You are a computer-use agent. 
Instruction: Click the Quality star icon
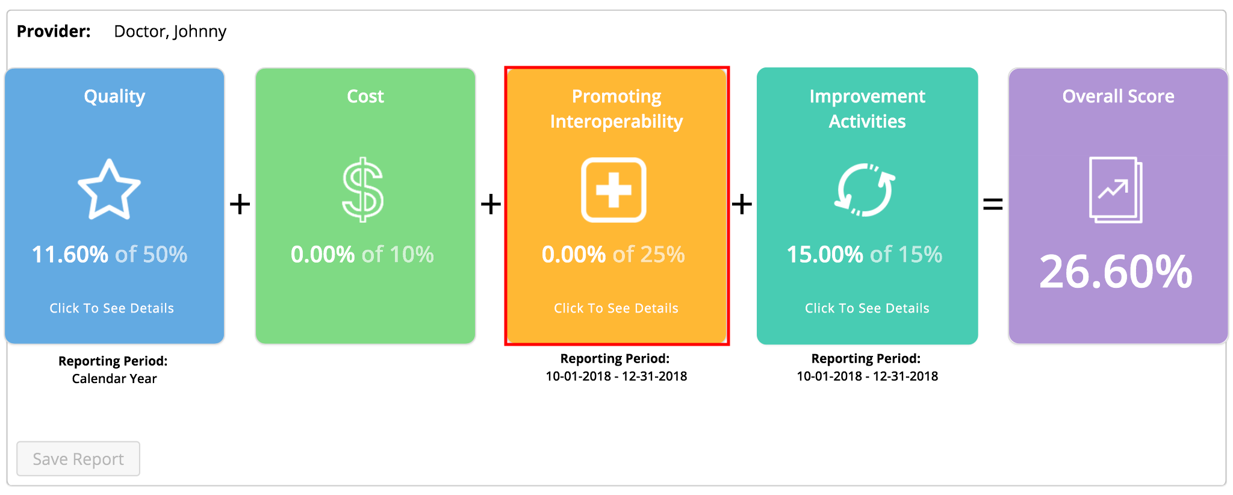click(109, 190)
